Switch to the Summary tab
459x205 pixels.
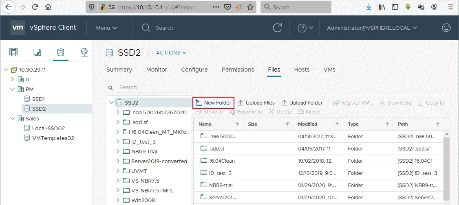119,70
